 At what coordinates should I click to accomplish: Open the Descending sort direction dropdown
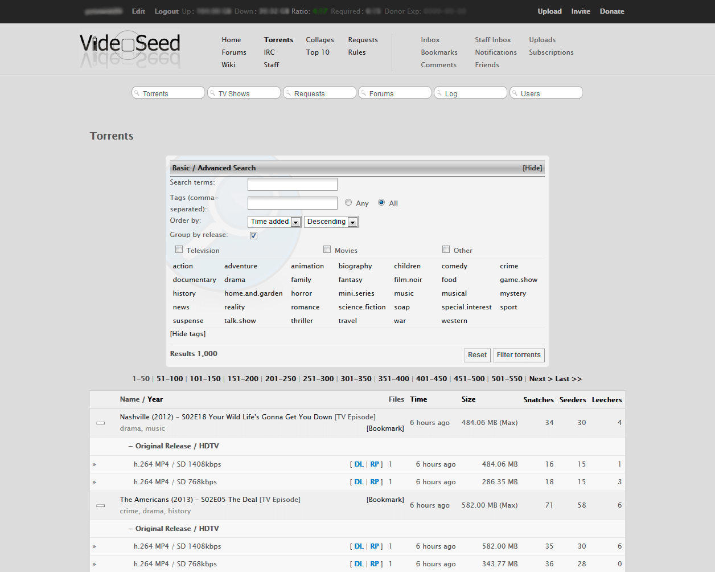[331, 222]
